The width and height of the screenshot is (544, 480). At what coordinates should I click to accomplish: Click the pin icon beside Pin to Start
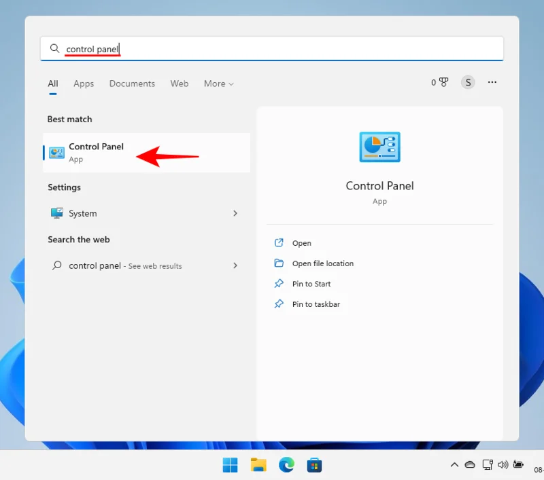(x=279, y=284)
